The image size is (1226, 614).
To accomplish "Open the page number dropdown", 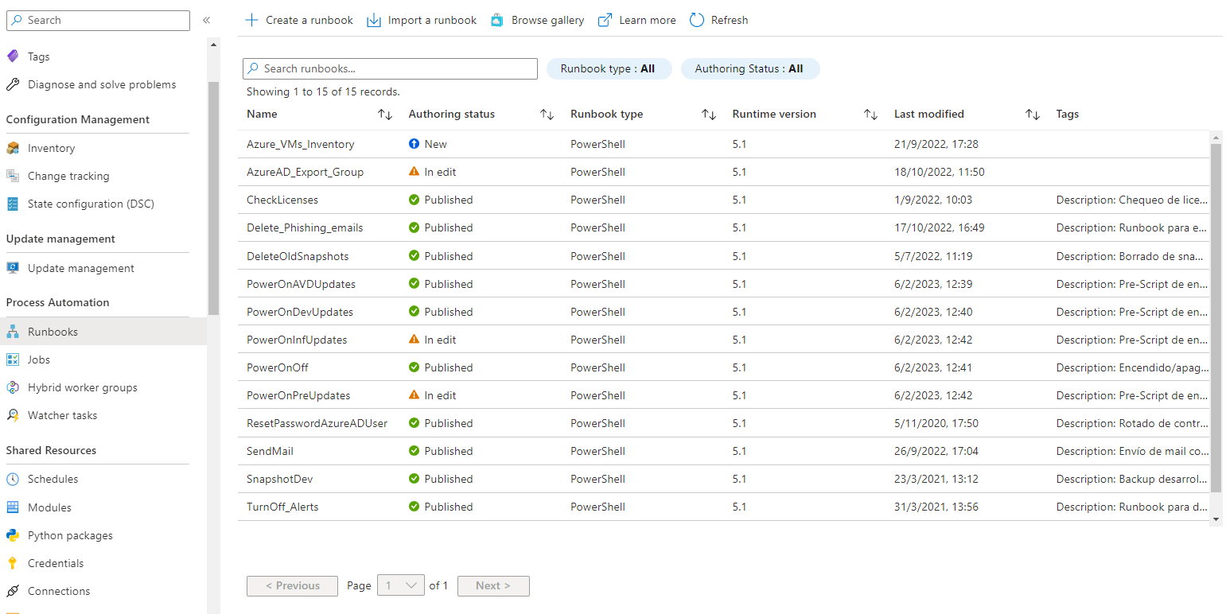I will (401, 585).
